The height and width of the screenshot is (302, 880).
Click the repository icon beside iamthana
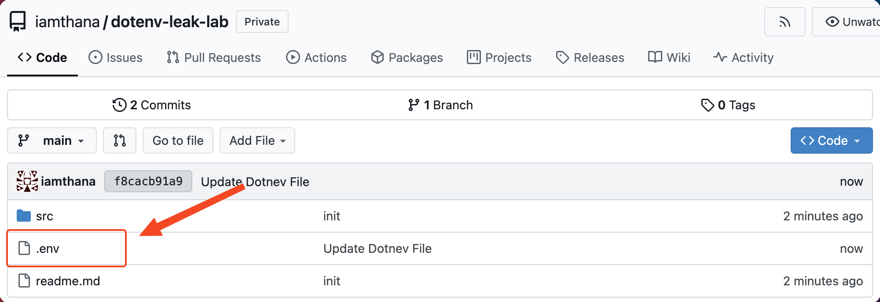(18, 22)
